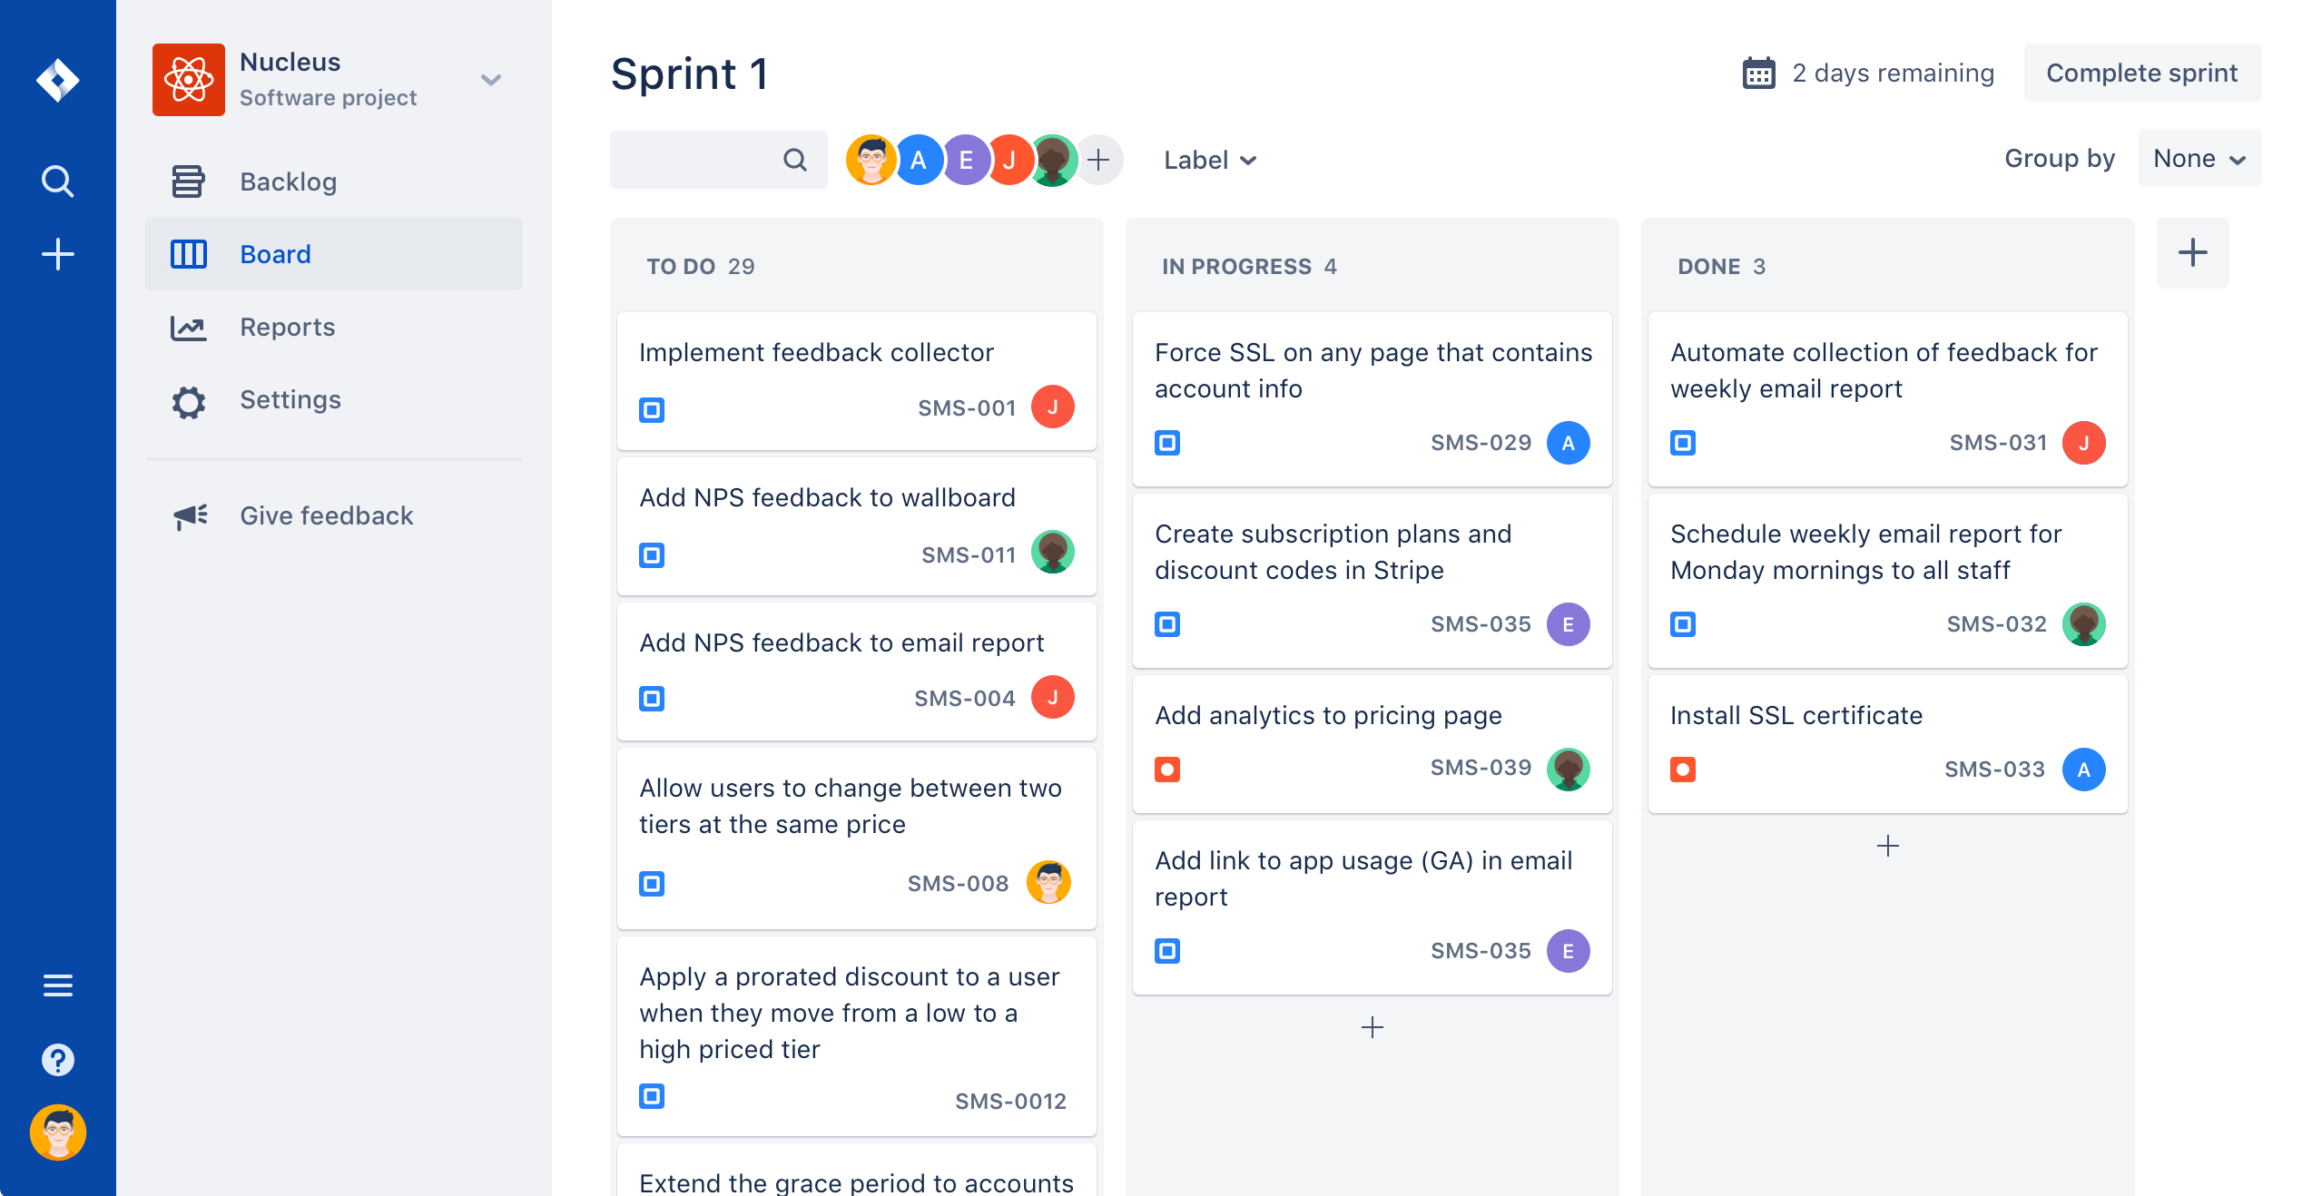Toggle the blue A avatar filter
Screen dimensions: 2322x1196
(x=919, y=160)
